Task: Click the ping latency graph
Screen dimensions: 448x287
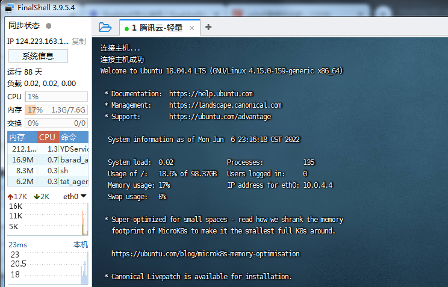Action: pos(48,267)
